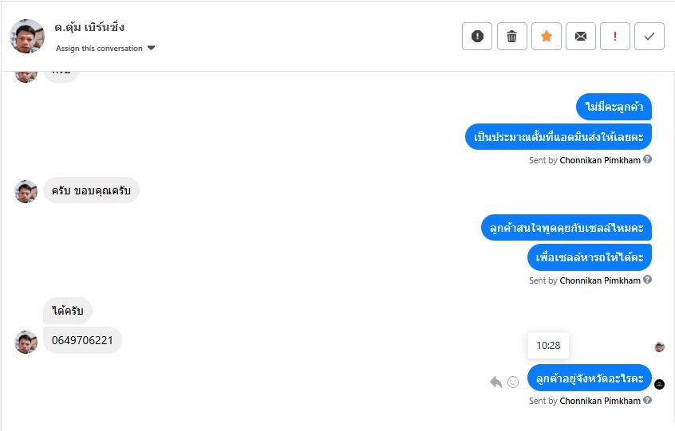This screenshot has height=431, width=675.
Task: Click the 'ได้ครับ' message bubble
Action: [x=68, y=311]
